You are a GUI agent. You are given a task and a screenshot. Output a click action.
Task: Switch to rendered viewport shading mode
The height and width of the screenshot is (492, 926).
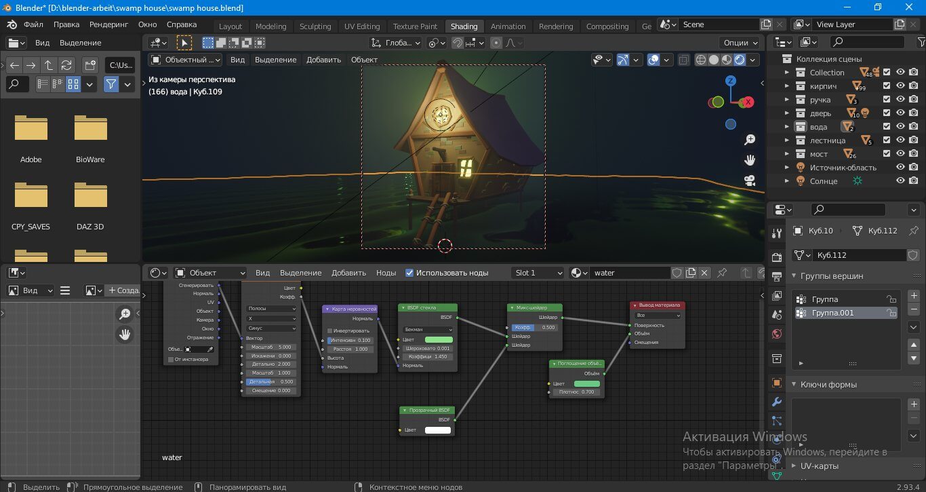740,60
